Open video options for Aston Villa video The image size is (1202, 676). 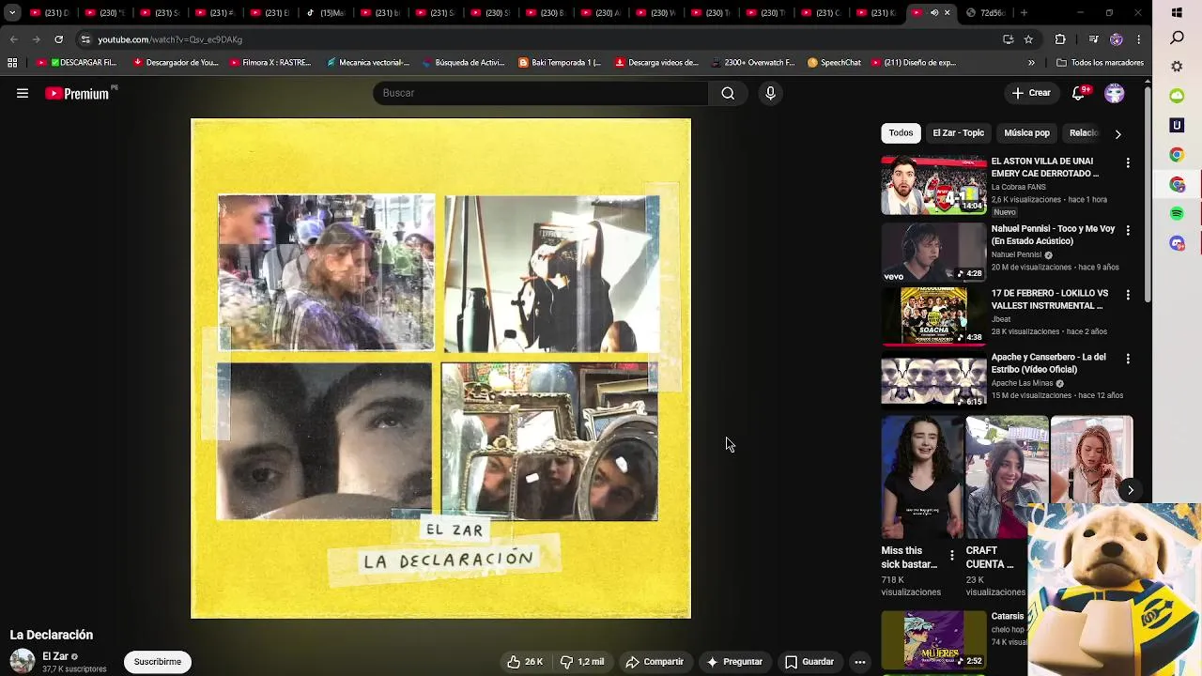1128,163
